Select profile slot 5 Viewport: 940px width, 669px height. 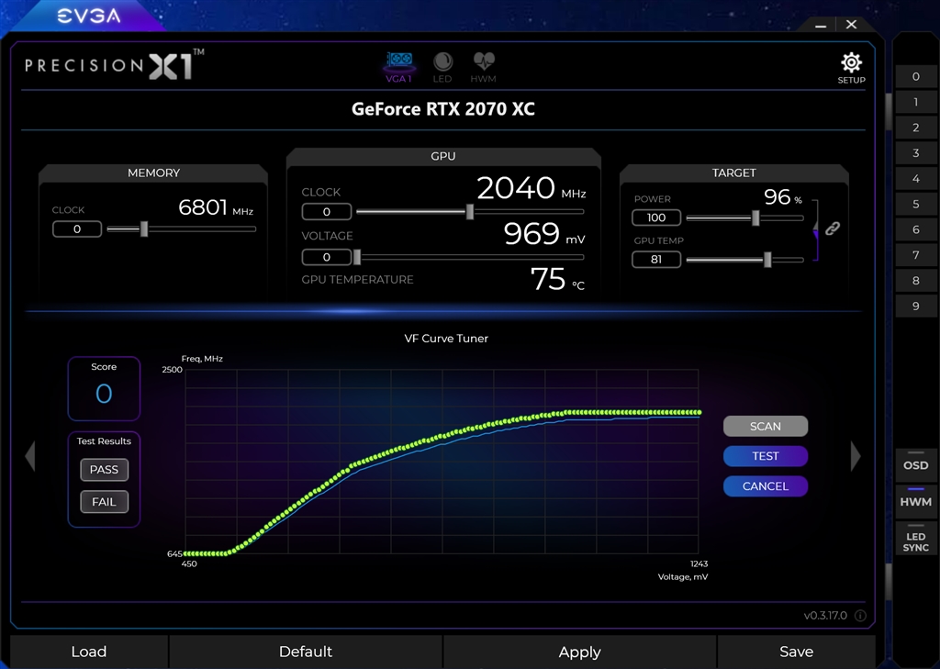(915, 204)
